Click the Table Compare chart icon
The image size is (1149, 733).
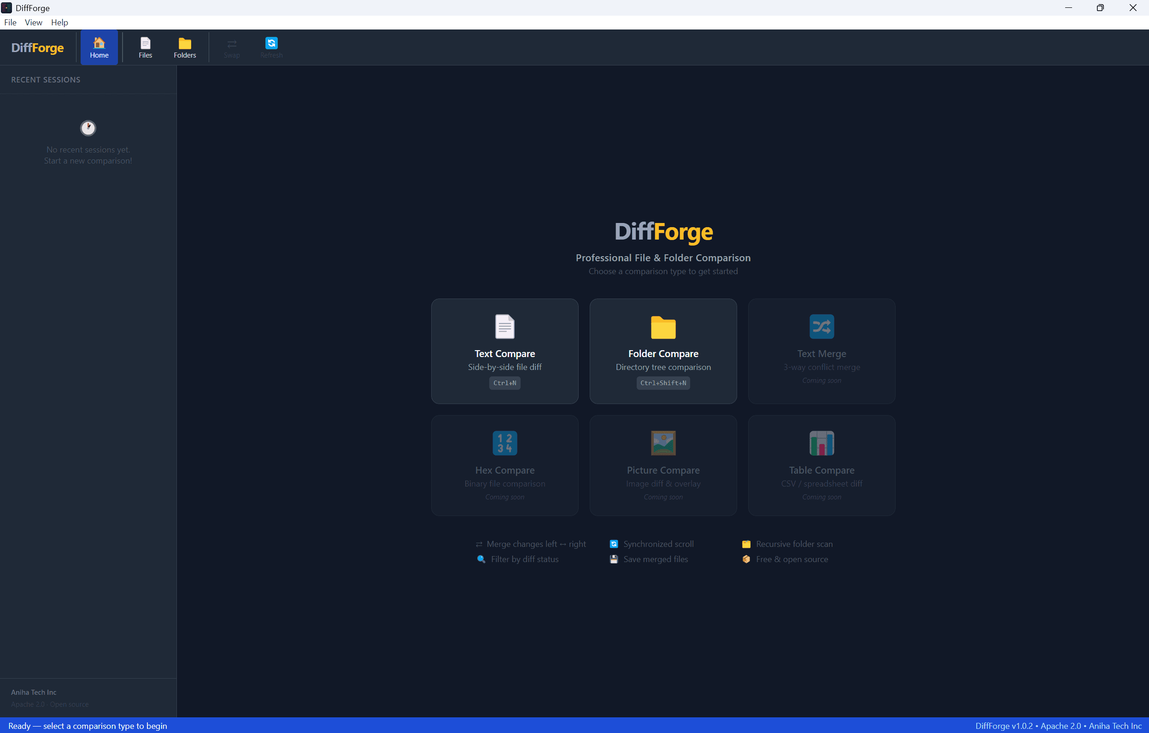[822, 443]
